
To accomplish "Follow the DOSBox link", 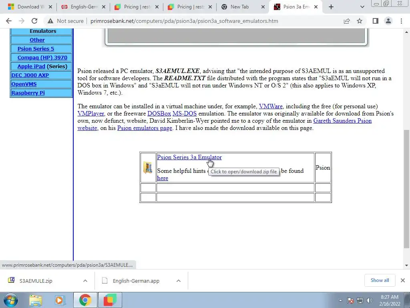I will tap(159, 113).
